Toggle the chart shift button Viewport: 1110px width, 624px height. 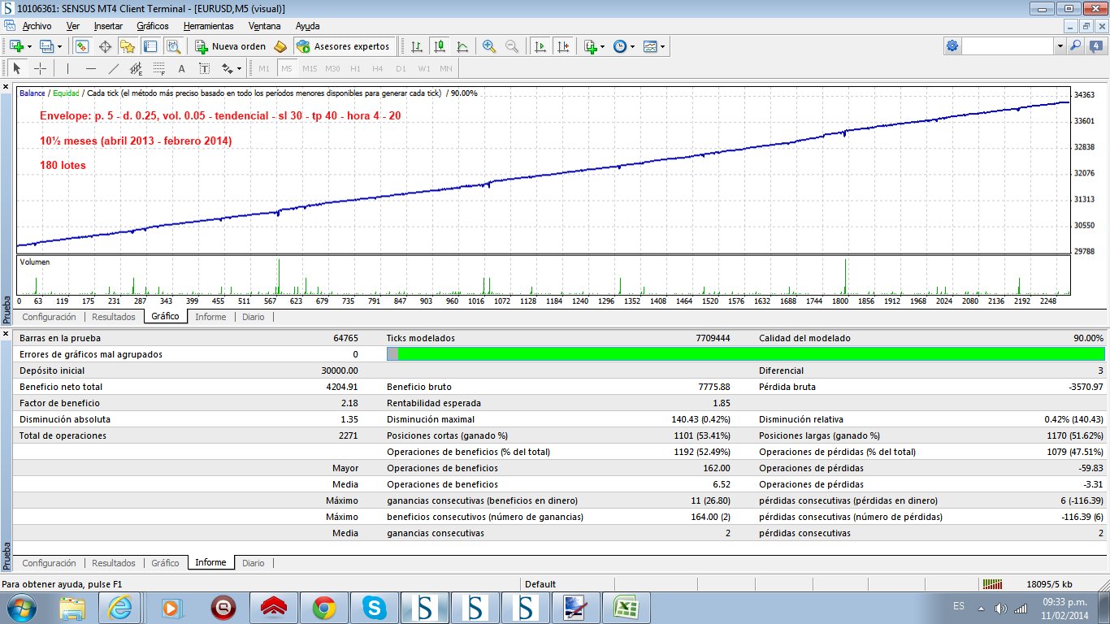point(563,46)
